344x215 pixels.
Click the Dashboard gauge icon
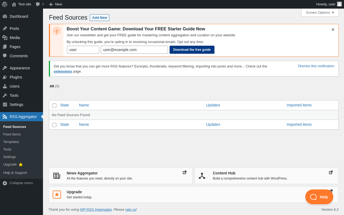[x=5, y=16]
